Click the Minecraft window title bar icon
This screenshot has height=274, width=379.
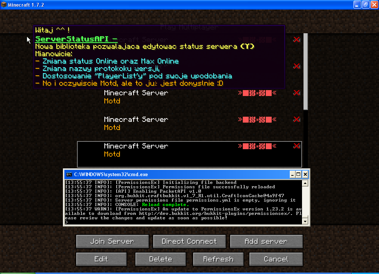click(3, 4)
